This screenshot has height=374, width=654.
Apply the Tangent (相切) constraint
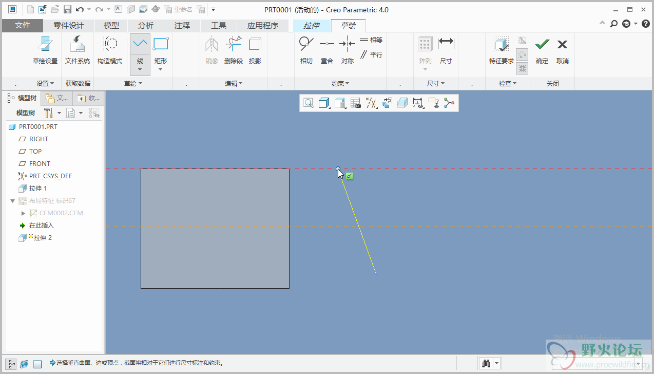[306, 50]
